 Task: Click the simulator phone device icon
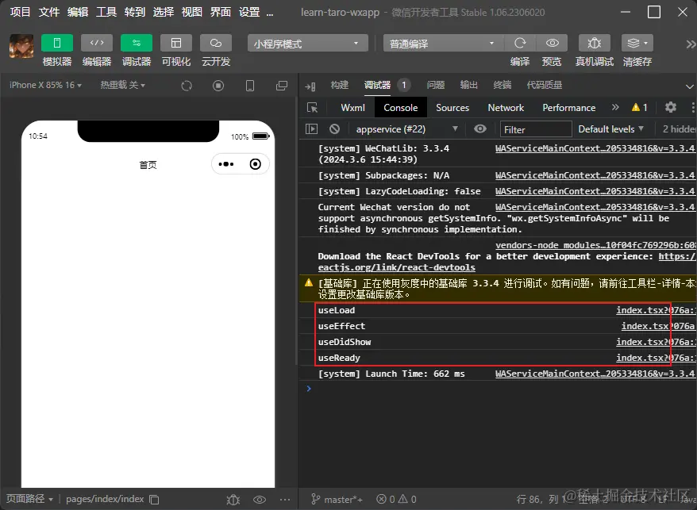250,86
